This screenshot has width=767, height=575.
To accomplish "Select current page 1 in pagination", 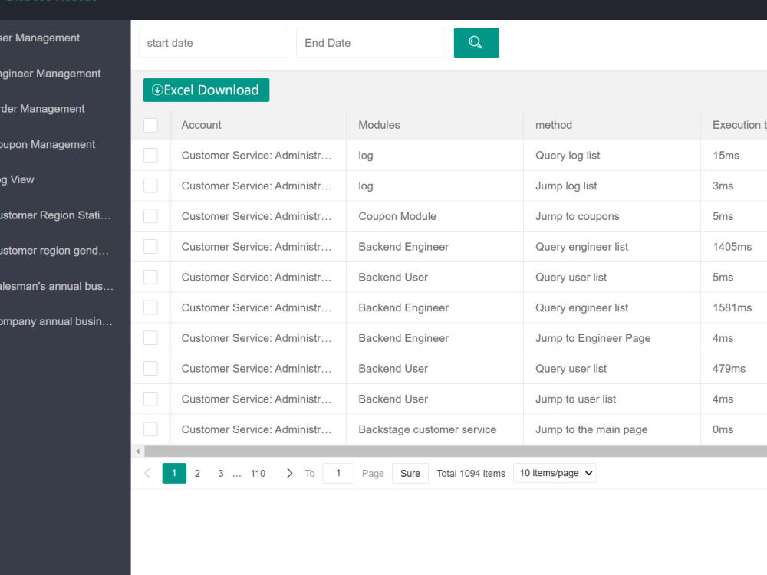I will (174, 473).
